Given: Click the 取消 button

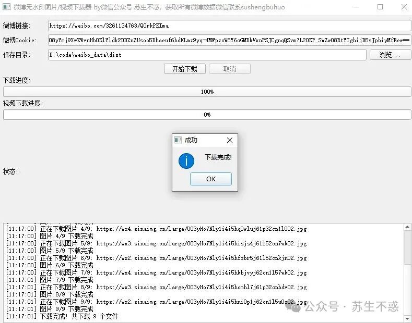Looking at the screenshot, I should point(230,69).
